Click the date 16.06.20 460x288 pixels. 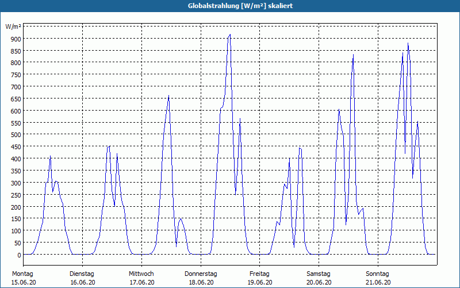tap(83, 282)
